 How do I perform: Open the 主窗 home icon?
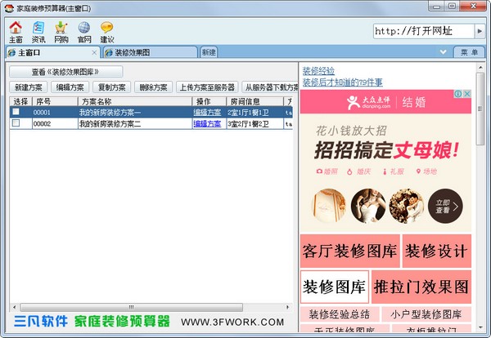(16, 32)
